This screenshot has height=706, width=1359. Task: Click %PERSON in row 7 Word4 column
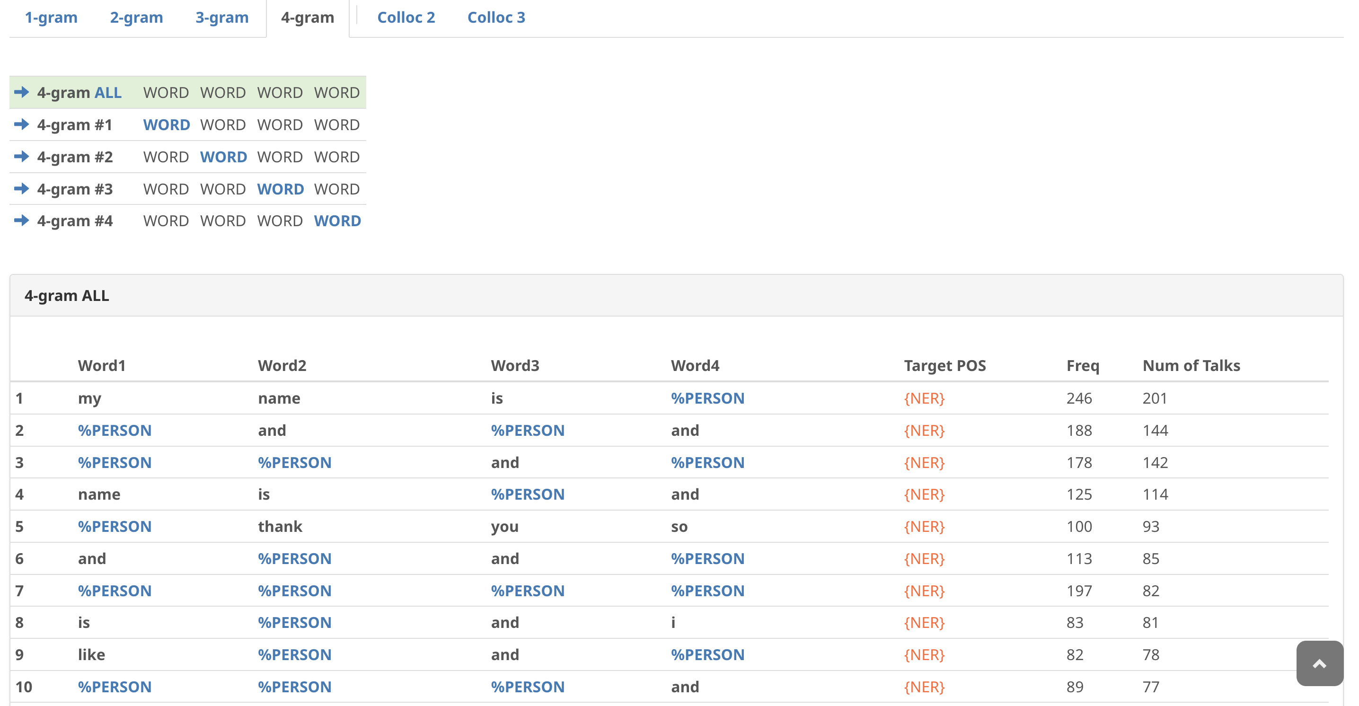[x=708, y=591]
